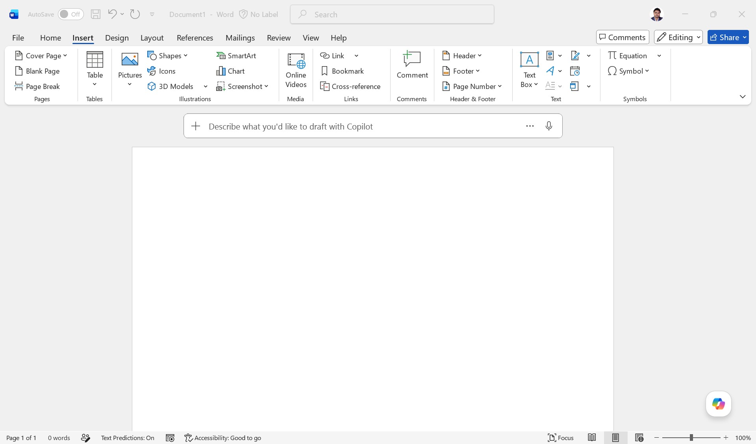
Task: Switch to the Review tab
Action: point(279,37)
